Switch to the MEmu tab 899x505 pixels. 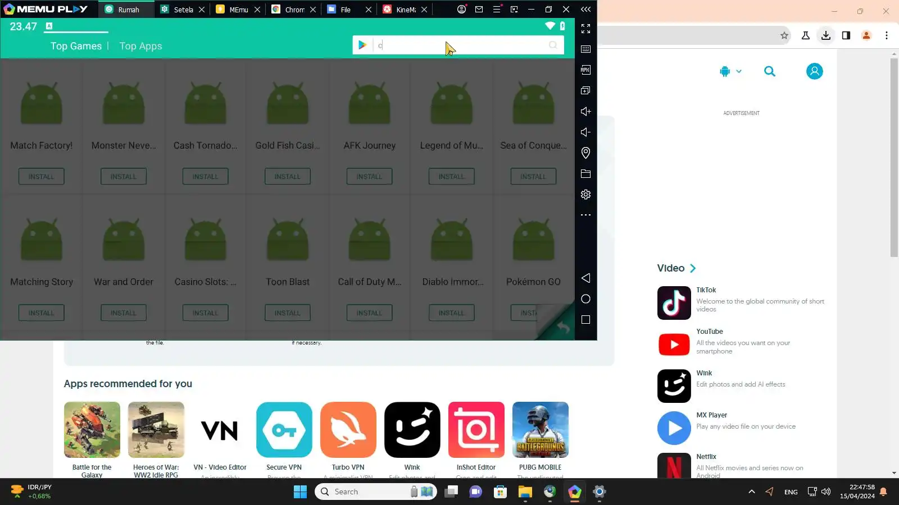pos(238,10)
